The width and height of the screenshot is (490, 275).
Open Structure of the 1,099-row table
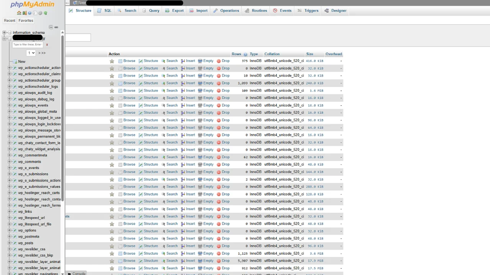point(148,83)
